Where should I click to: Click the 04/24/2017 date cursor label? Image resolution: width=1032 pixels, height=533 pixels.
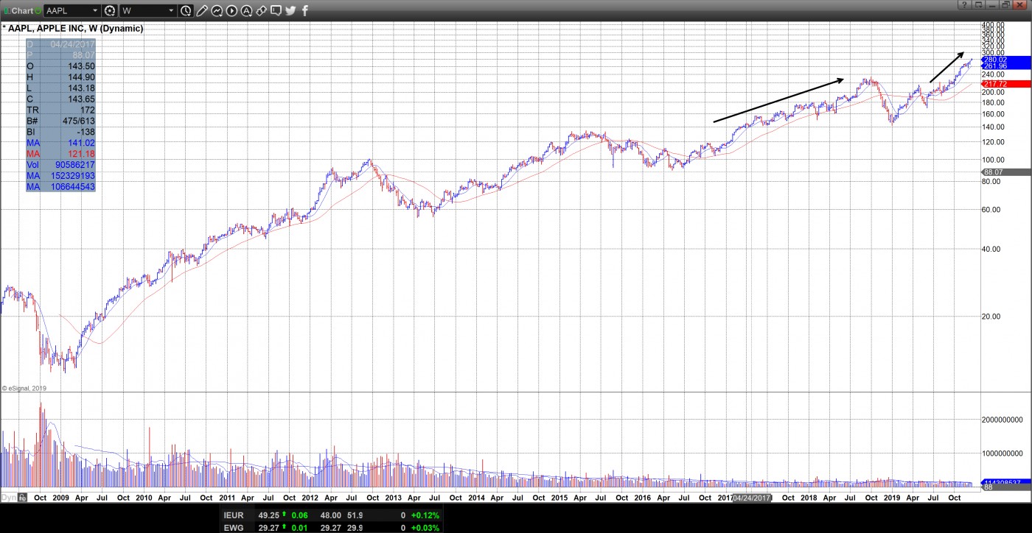point(751,497)
